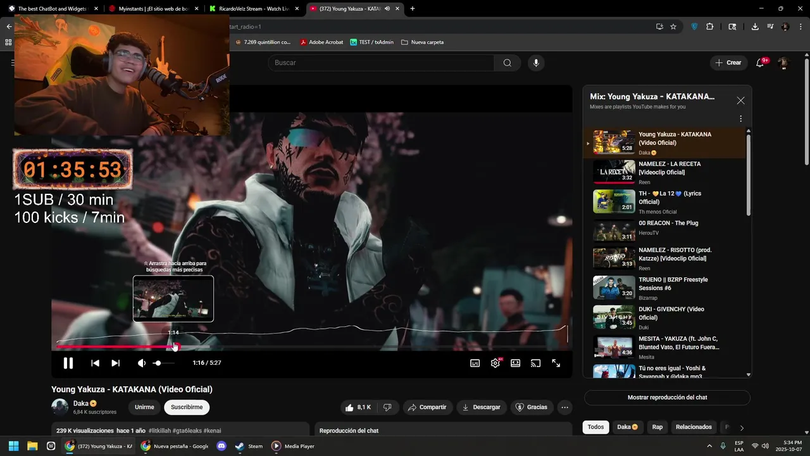
Task: Open Adobe Acrobat bookmark
Action: [x=321, y=42]
